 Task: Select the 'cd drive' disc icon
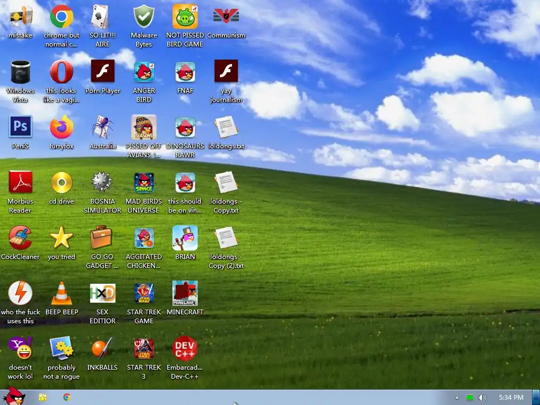[61, 182]
